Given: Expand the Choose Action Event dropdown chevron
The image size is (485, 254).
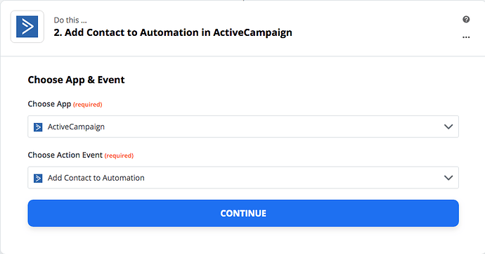Looking at the screenshot, I should (448, 178).
